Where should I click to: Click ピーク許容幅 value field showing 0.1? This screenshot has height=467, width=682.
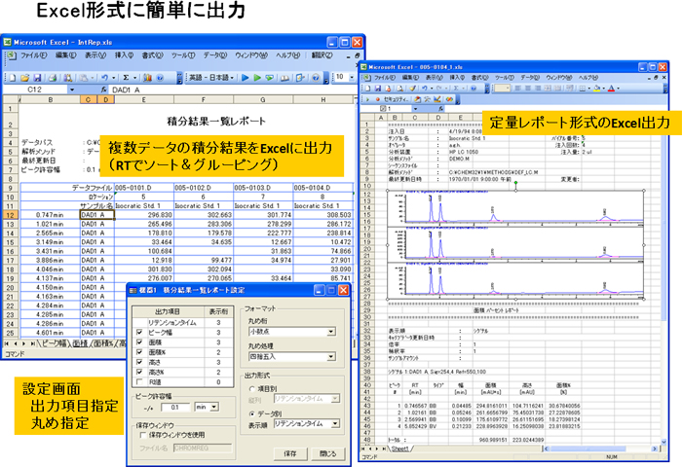(175, 407)
